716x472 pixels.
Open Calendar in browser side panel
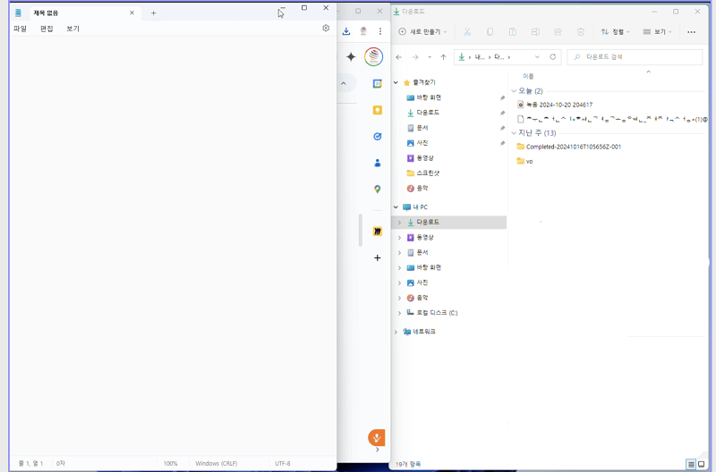[x=377, y=83]
